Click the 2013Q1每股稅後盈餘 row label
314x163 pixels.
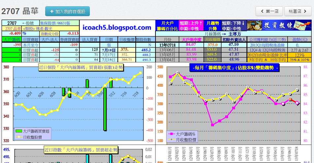[267, 45]
